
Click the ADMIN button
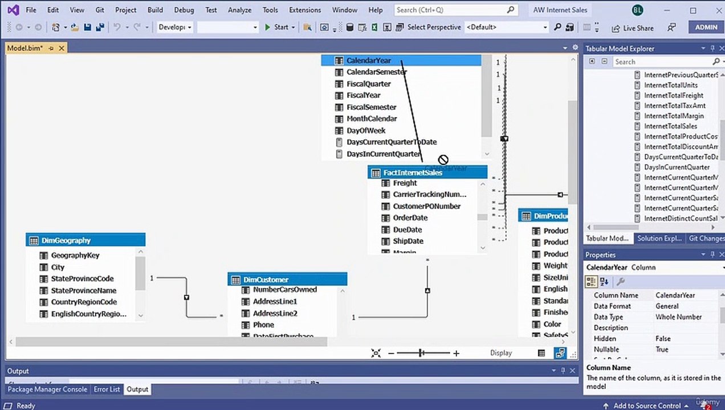[706, 27]
